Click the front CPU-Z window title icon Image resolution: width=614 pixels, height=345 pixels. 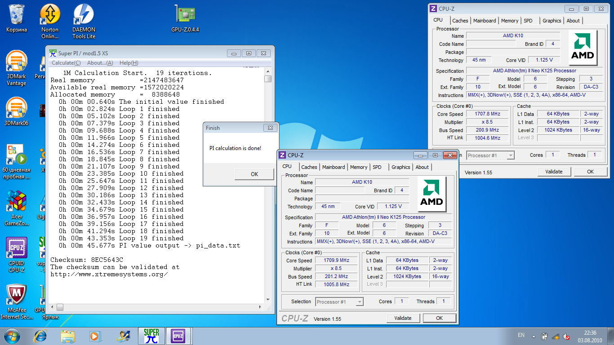tap(282, 155)
